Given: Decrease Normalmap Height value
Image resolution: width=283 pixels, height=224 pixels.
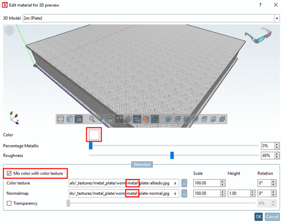Looking at the screenshot, I should [252, 195].
